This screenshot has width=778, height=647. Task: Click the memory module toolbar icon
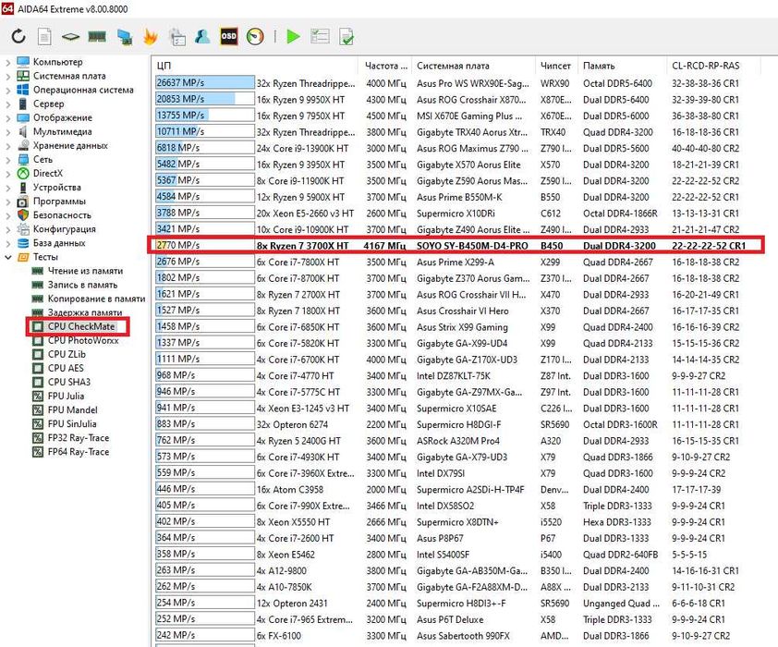97,37
